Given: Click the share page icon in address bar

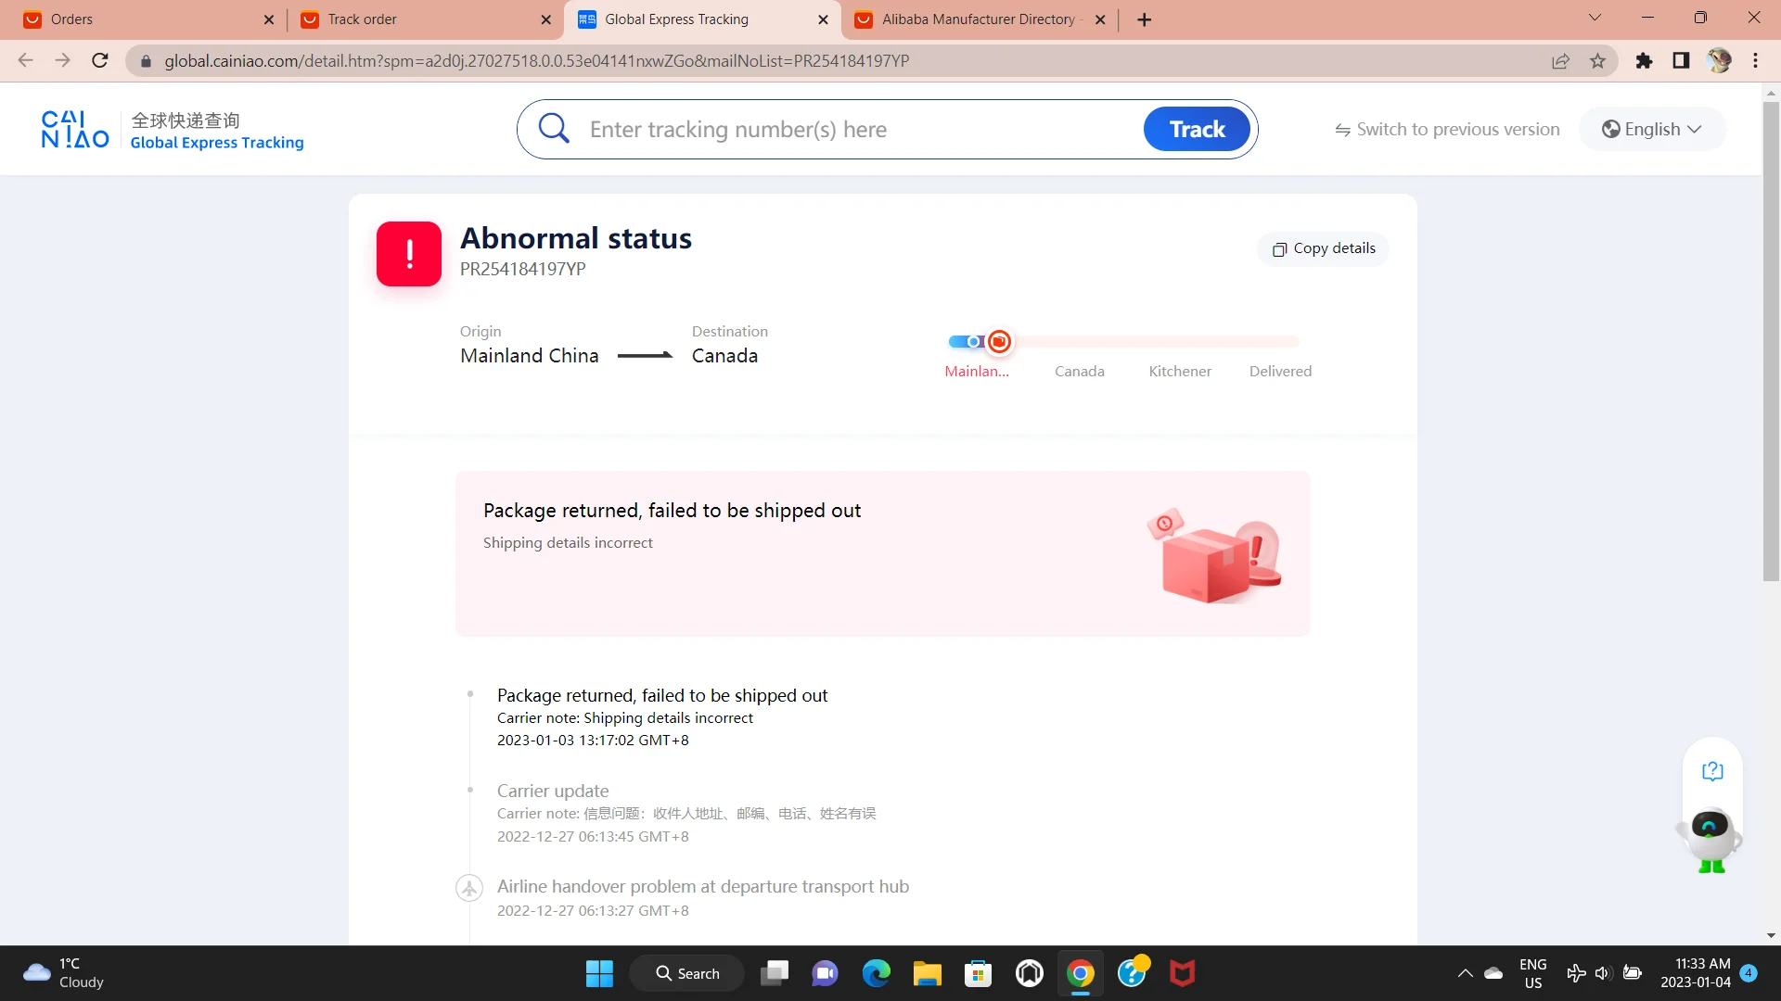Looking at the screenshot, I should [1560, 61].
